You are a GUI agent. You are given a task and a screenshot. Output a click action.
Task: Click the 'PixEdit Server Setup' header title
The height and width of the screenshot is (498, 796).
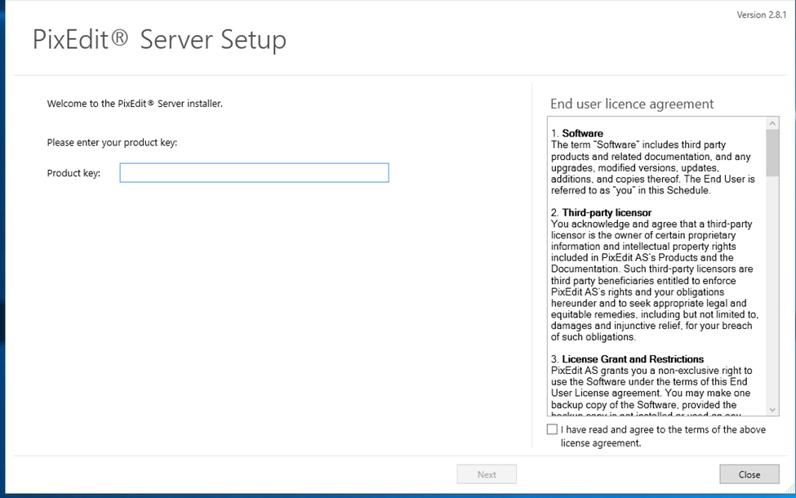pyautogui.click(x=159, y=40)
